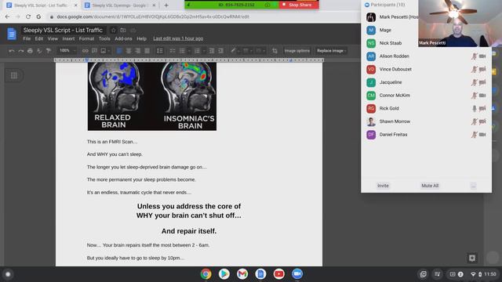Image resolution: width=502 pixels, height=282 pixels.
Task: Click the increase indent icon
Action: (x=221, y=50)
